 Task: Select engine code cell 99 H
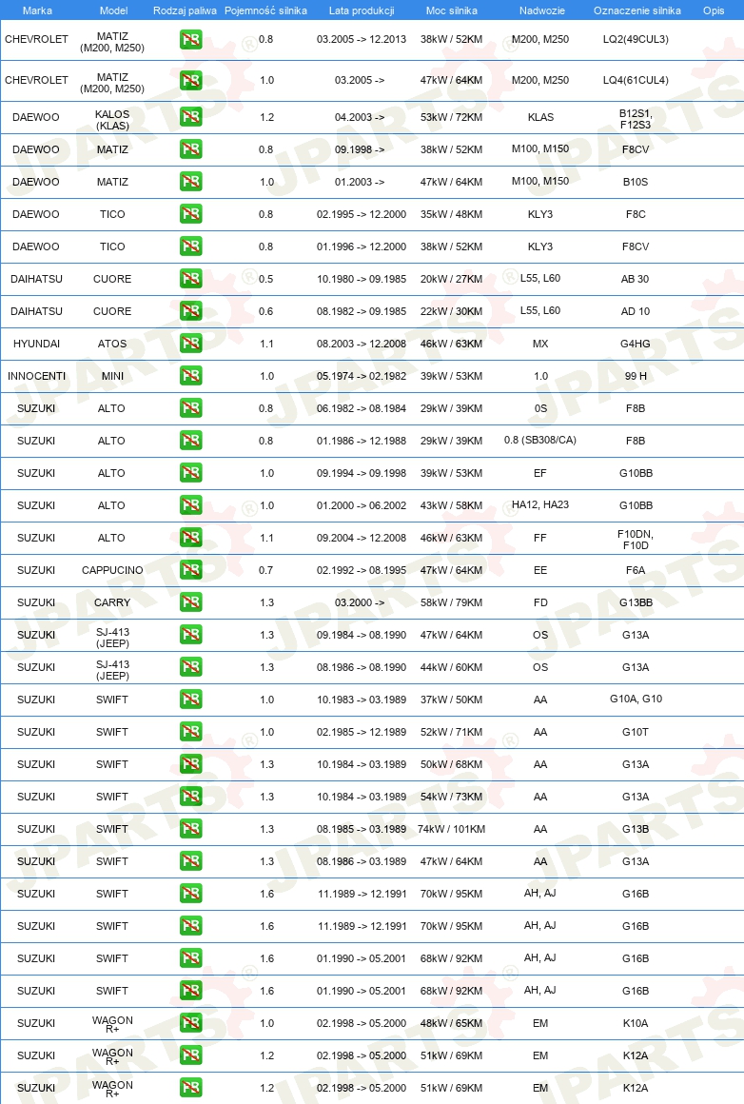click(x=636, y=376)
